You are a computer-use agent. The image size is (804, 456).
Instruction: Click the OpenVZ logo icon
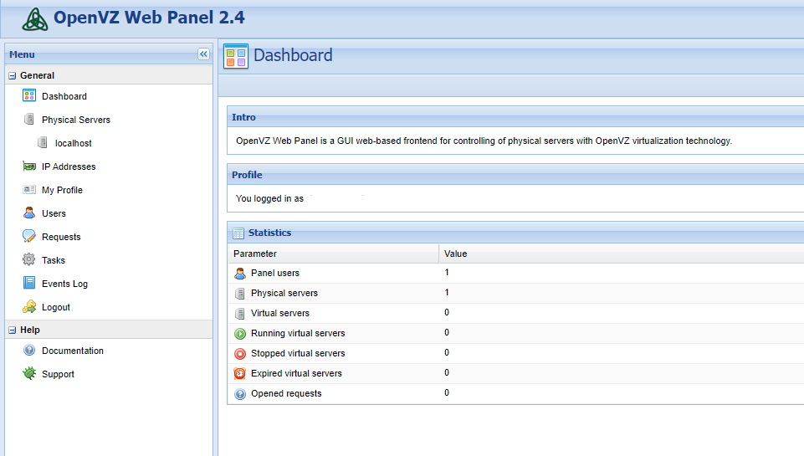point(35,19)
